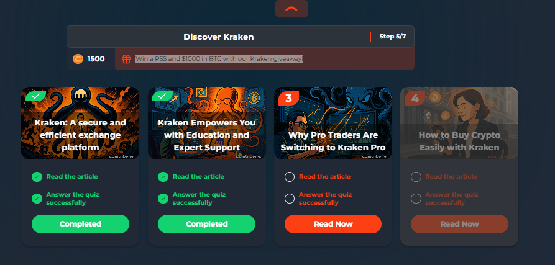
Task: Click the PS5 and $1000 BTC giveaway link
Action: tap(219, 59)
